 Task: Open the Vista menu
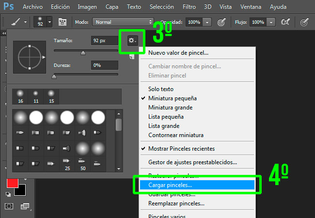(225, 7)
